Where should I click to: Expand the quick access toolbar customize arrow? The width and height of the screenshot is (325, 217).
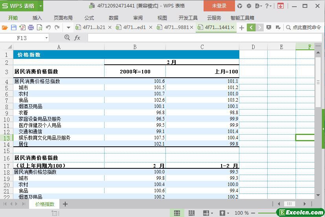pos(68,27)
